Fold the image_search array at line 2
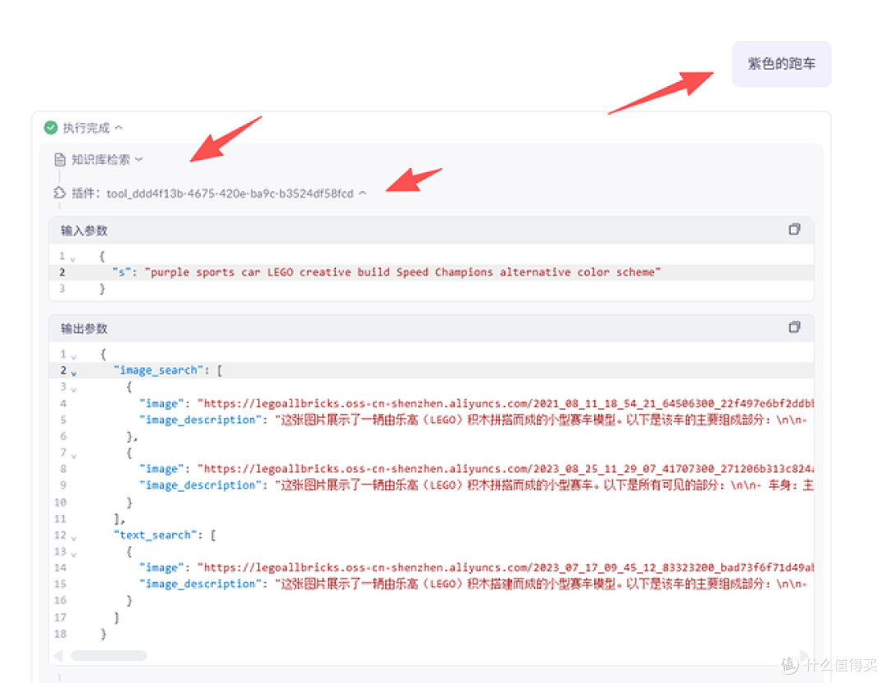885x683 pixels. [x=74, y=373]
